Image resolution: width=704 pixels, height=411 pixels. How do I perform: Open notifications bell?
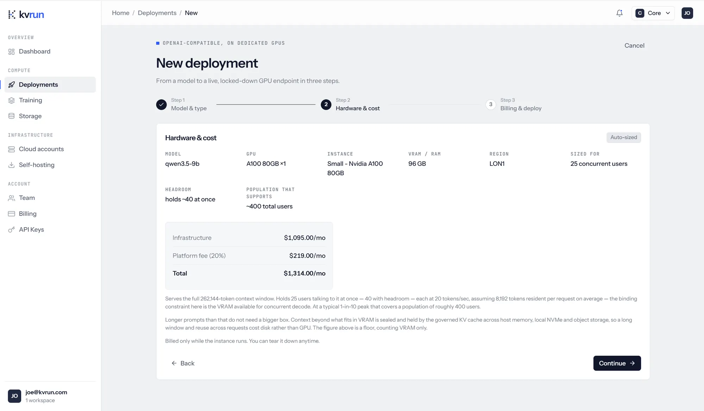tap(620, 13)
